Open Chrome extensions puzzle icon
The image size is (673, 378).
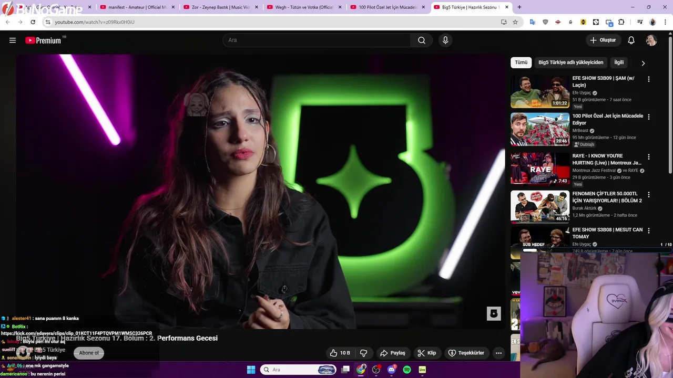click(621, 22)
